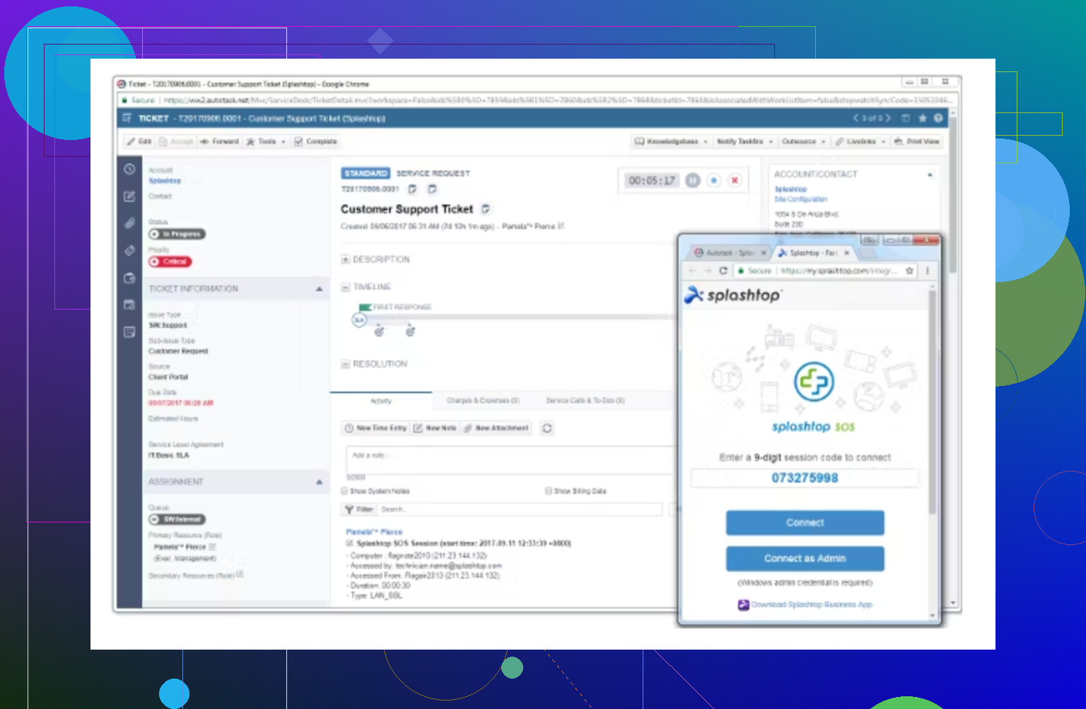Click the second copy icon next to ticket number
The image size is (1086, 709).
pyautogui.click(x=433, y=189)
